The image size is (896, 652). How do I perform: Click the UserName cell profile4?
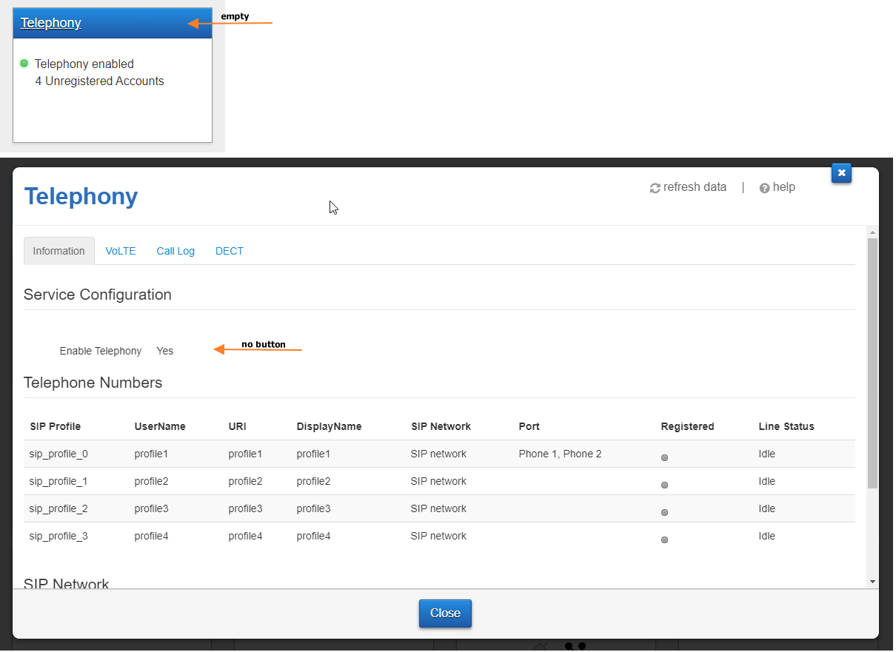pyautogui.click(x=152, y=536)
